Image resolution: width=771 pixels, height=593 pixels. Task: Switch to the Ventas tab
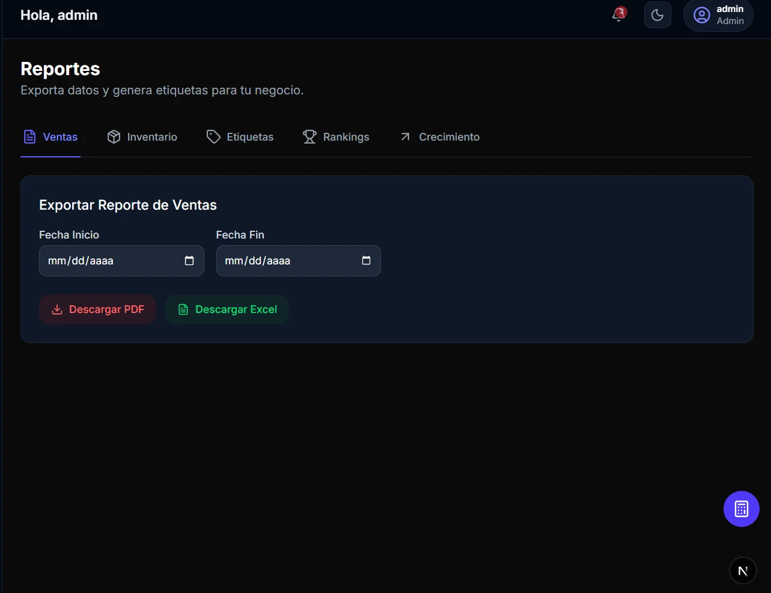pos(50,137)
